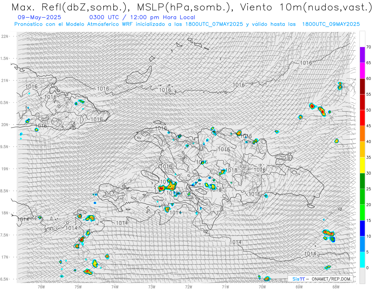Click the orange 40–45 dBZ colorbar segment
The image size is (377, 291).
tap(362, 134)
